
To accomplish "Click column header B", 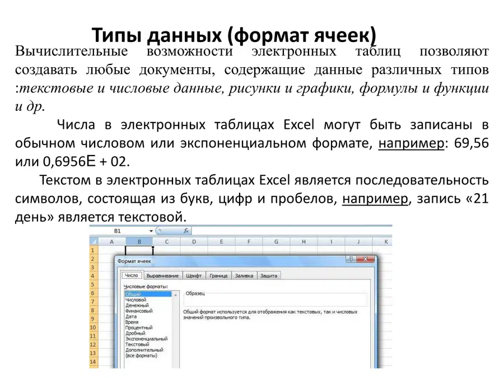I will point(139,242).
